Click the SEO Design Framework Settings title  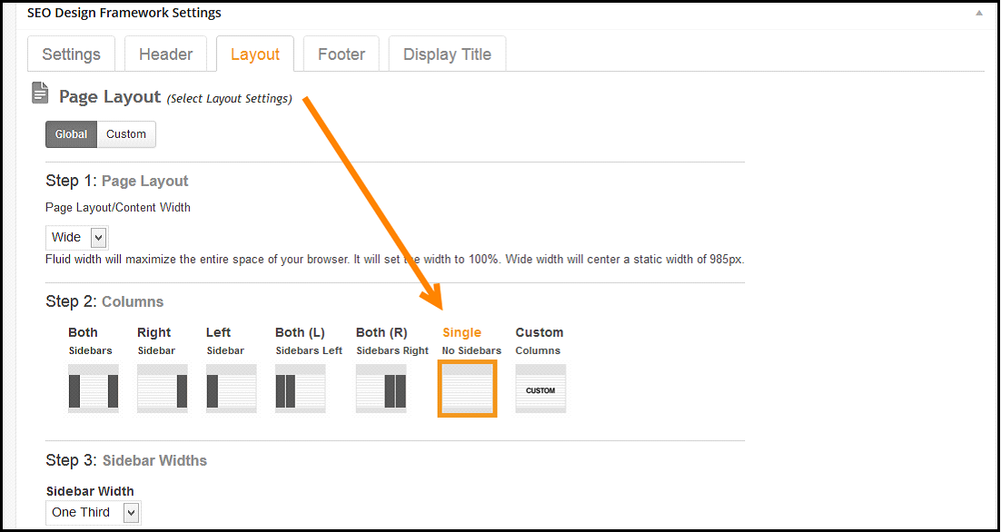[124, 12]
